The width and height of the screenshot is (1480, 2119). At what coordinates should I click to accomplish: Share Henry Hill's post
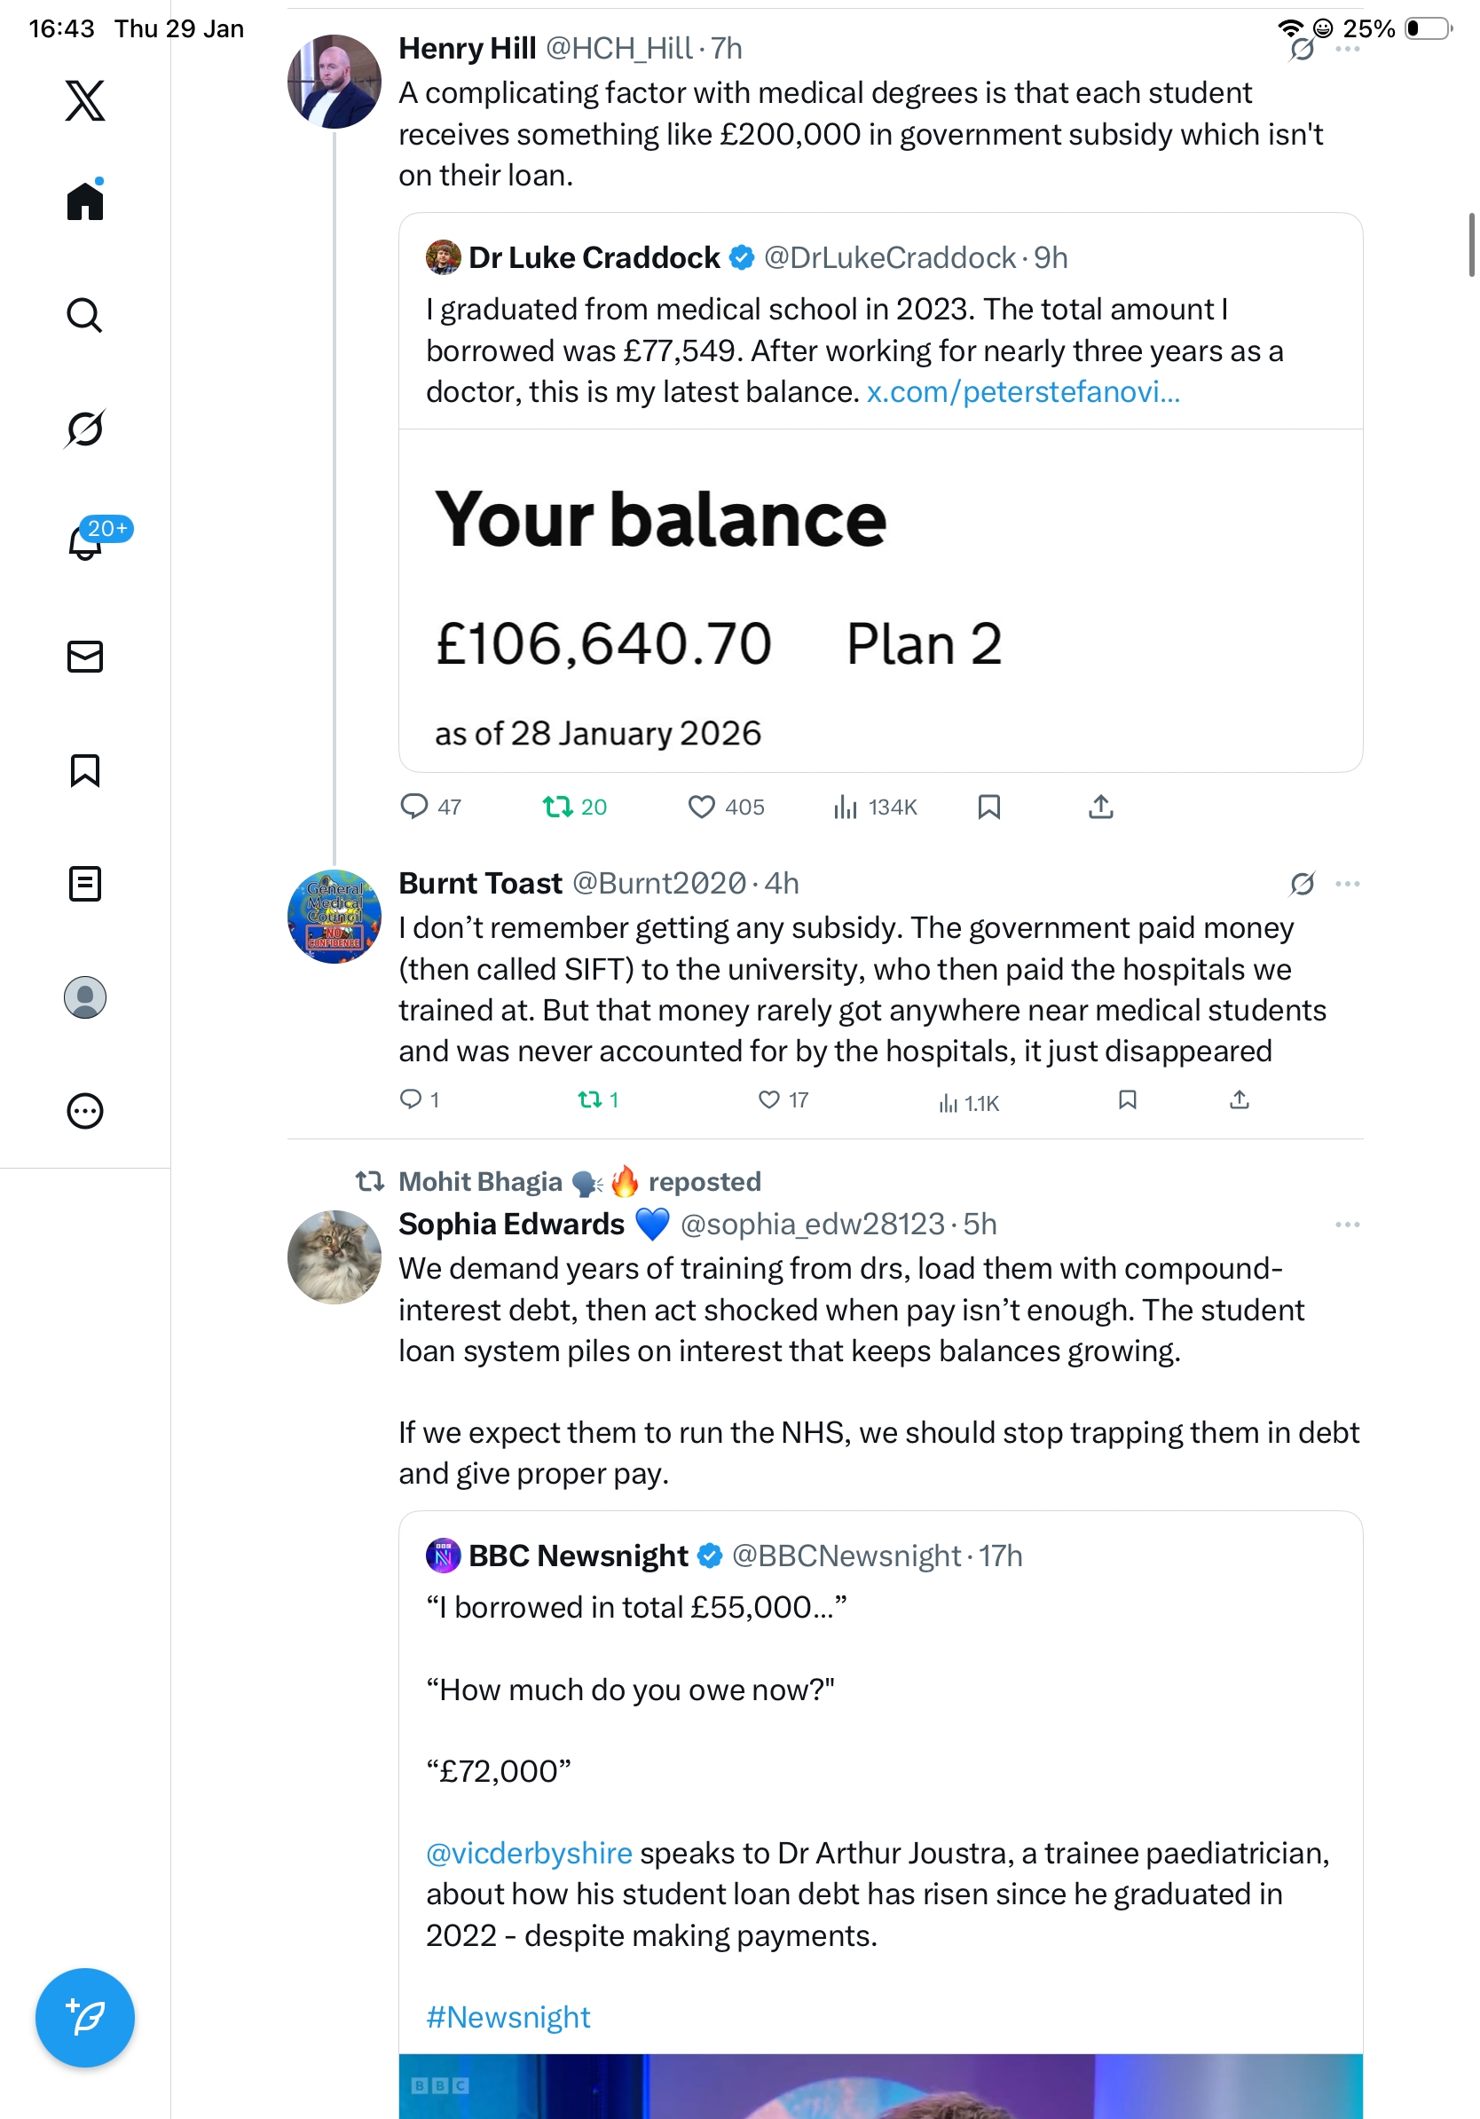point(1101,807)
